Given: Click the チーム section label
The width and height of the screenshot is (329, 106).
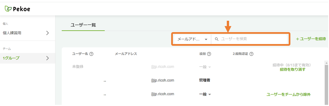Looking at the screenshot, I should (7, 49).
